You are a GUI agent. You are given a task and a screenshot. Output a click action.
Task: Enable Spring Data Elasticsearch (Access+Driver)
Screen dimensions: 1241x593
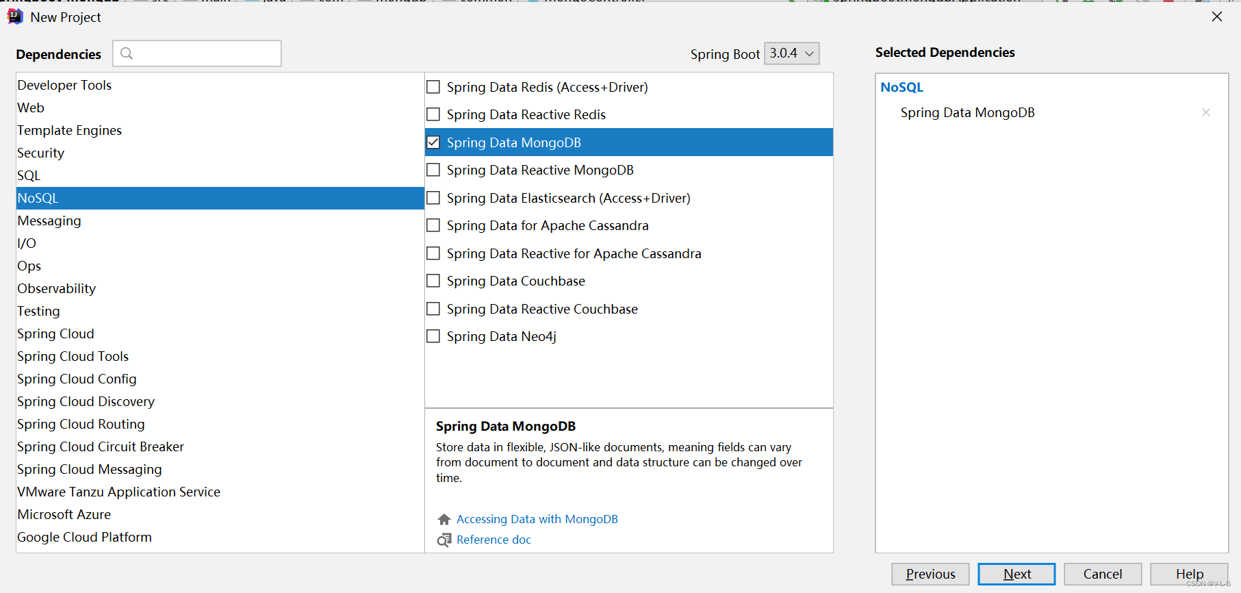click(433, 198)
